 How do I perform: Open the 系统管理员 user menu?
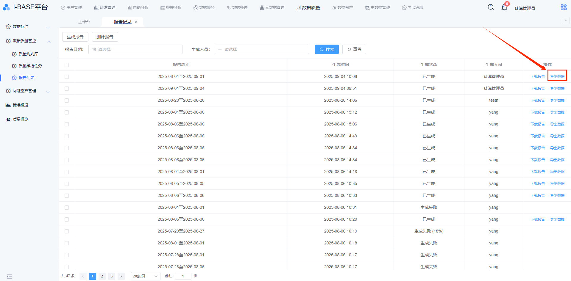tap(525, 8)
